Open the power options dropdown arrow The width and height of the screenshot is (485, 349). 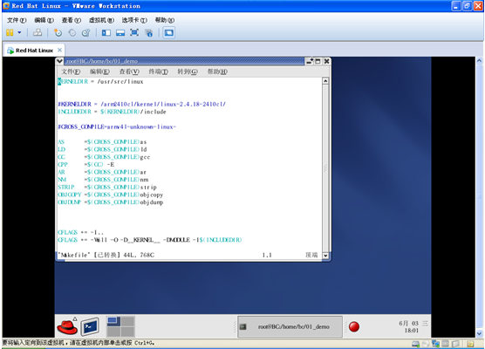coord(19,32)
